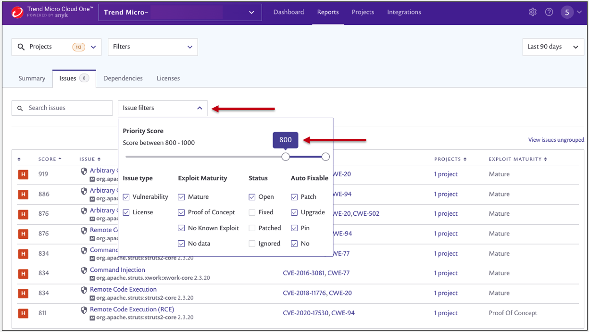Click the magnifier icon in Projects selector

tap(21, 47)
